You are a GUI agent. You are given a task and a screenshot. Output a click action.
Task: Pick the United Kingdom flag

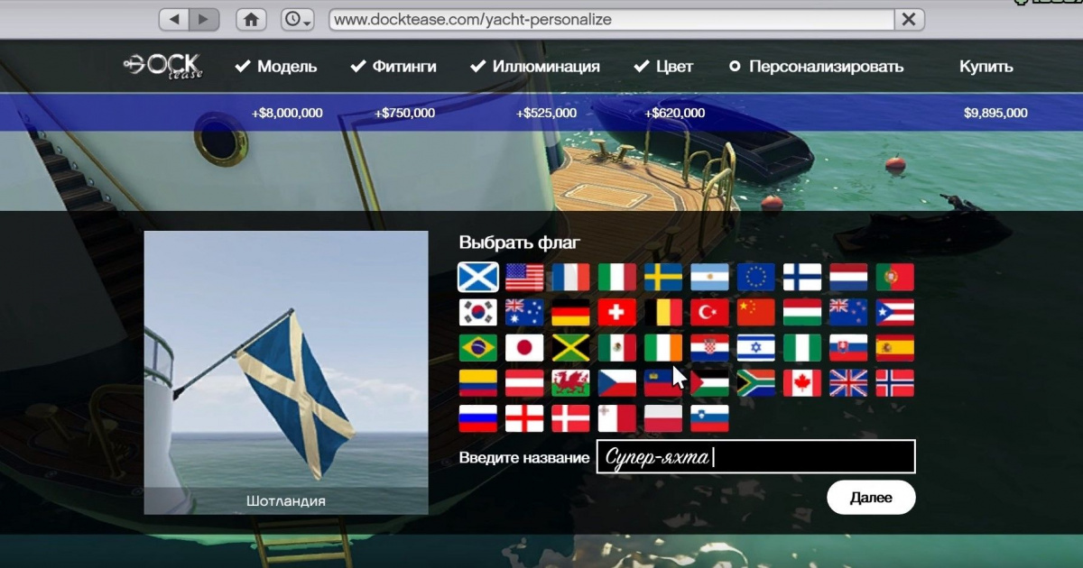pos(849,383)
